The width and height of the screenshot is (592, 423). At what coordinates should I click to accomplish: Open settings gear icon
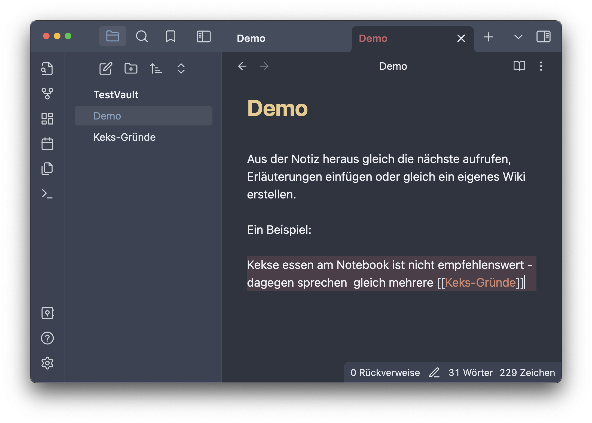[47, 363]
